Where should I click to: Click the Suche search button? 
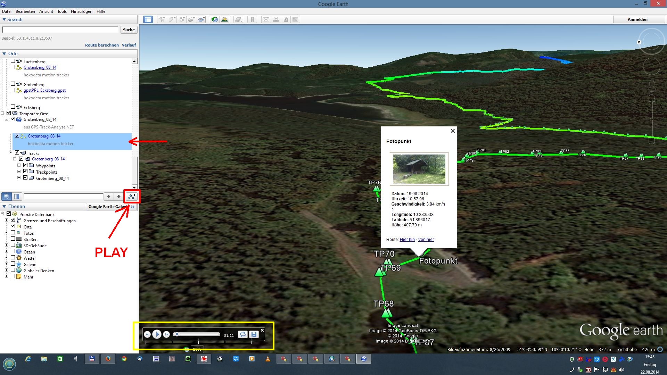click(129, 30)
